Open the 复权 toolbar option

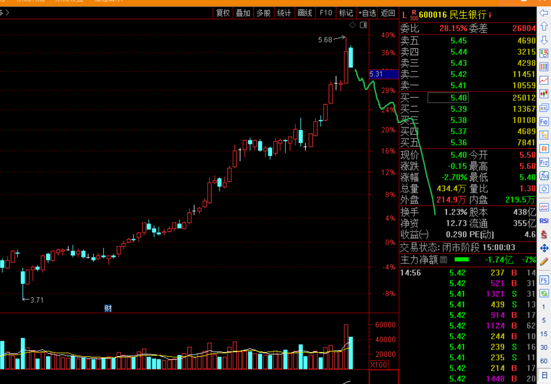(223, 13)
